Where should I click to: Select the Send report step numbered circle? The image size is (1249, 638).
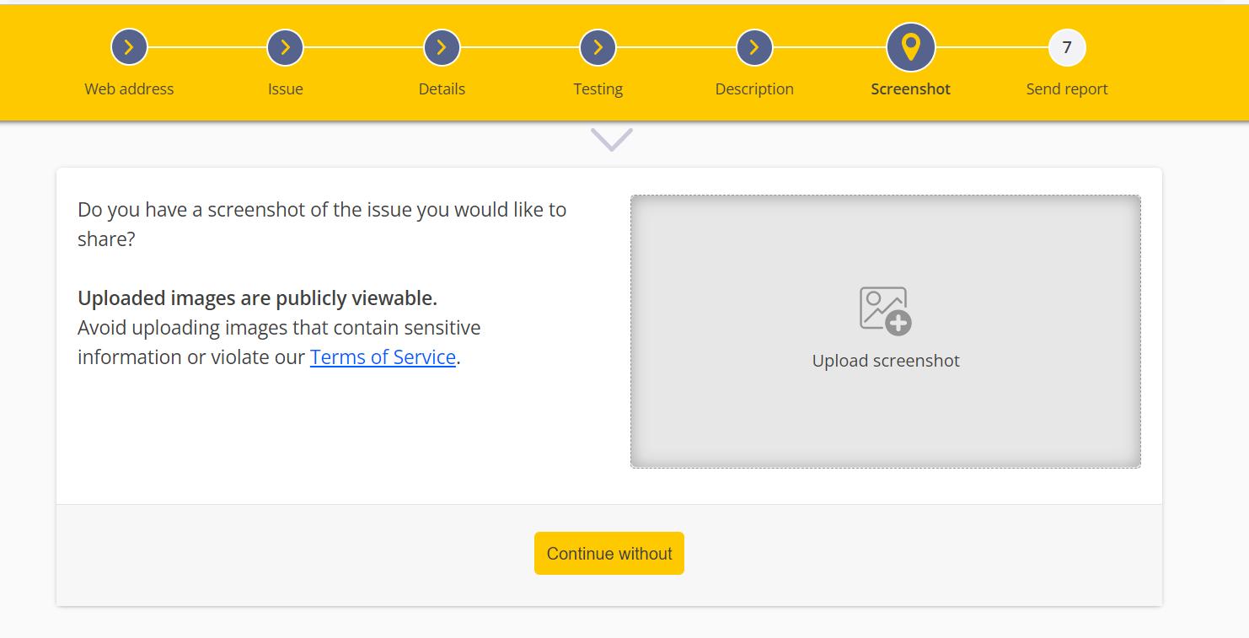[1066, 47]
